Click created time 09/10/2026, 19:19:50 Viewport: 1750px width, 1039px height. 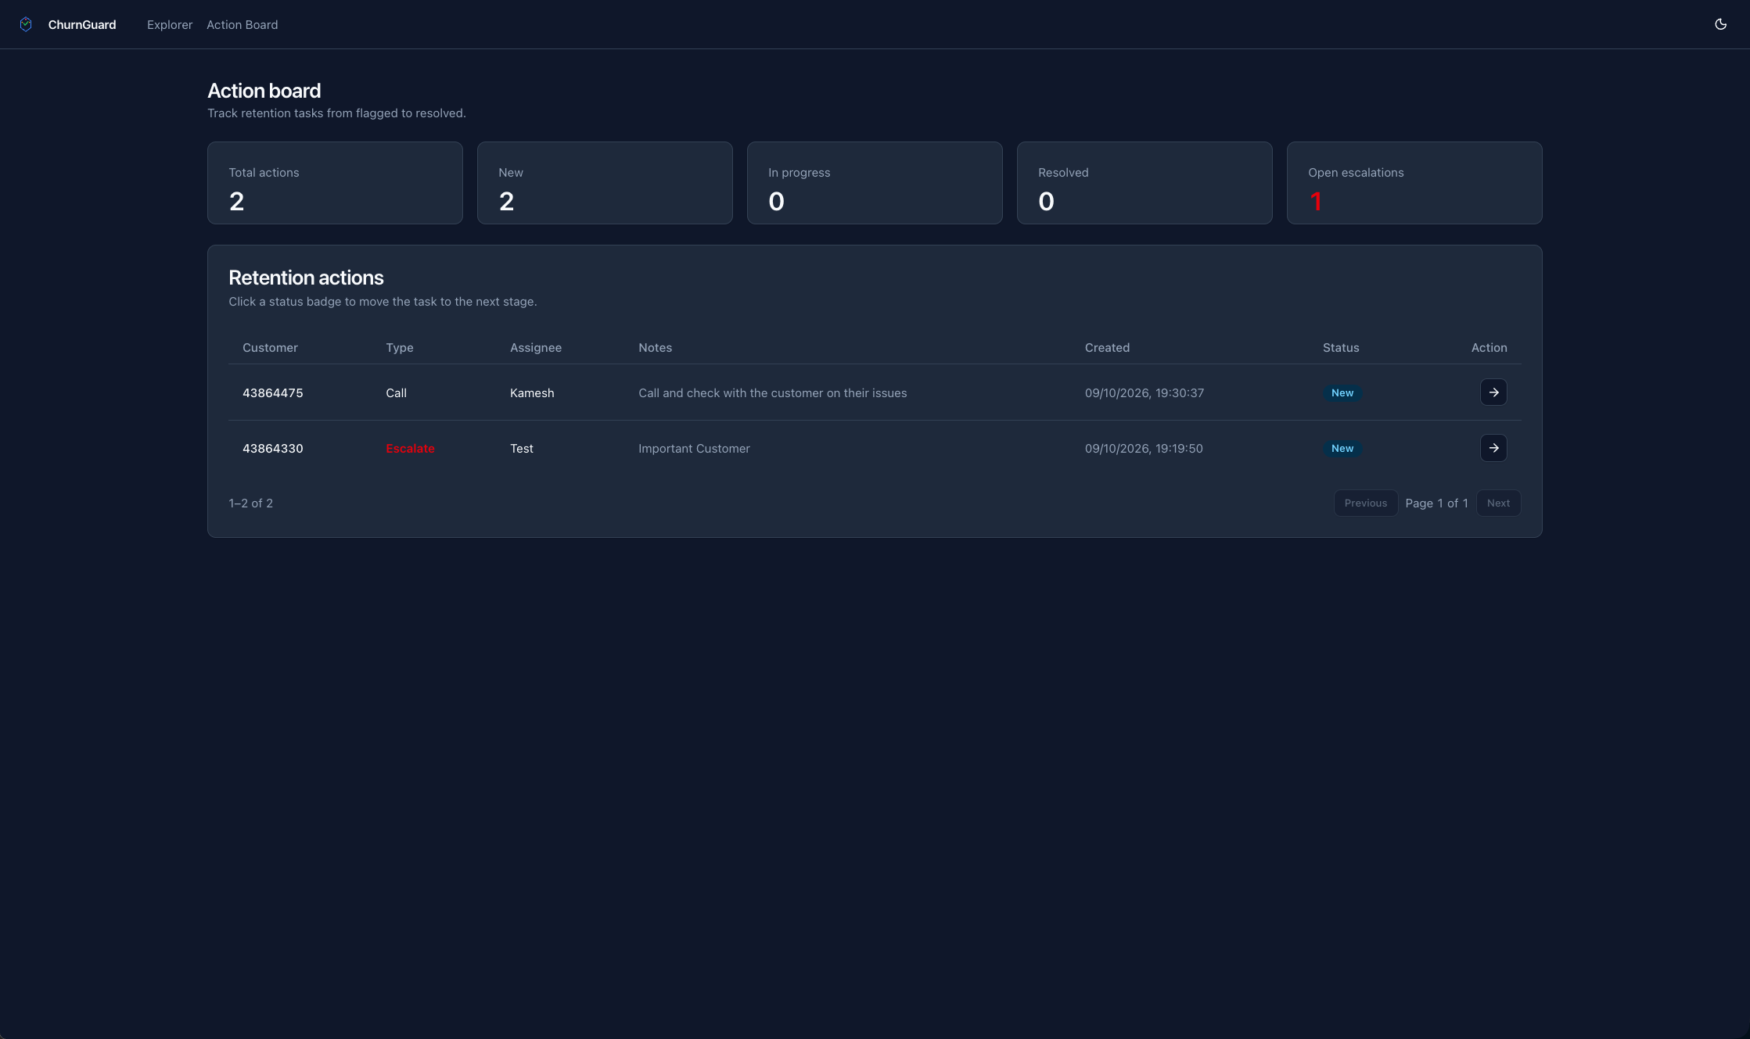[x=1144, y=449]
